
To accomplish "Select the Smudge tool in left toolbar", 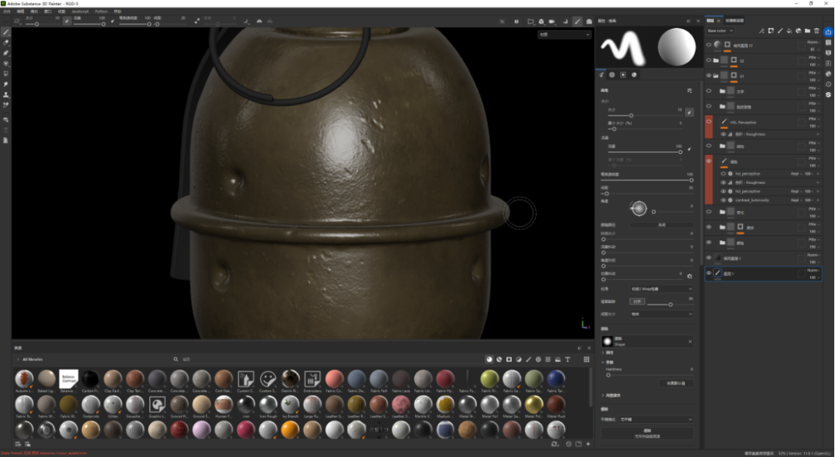I will tap(6, 84).
